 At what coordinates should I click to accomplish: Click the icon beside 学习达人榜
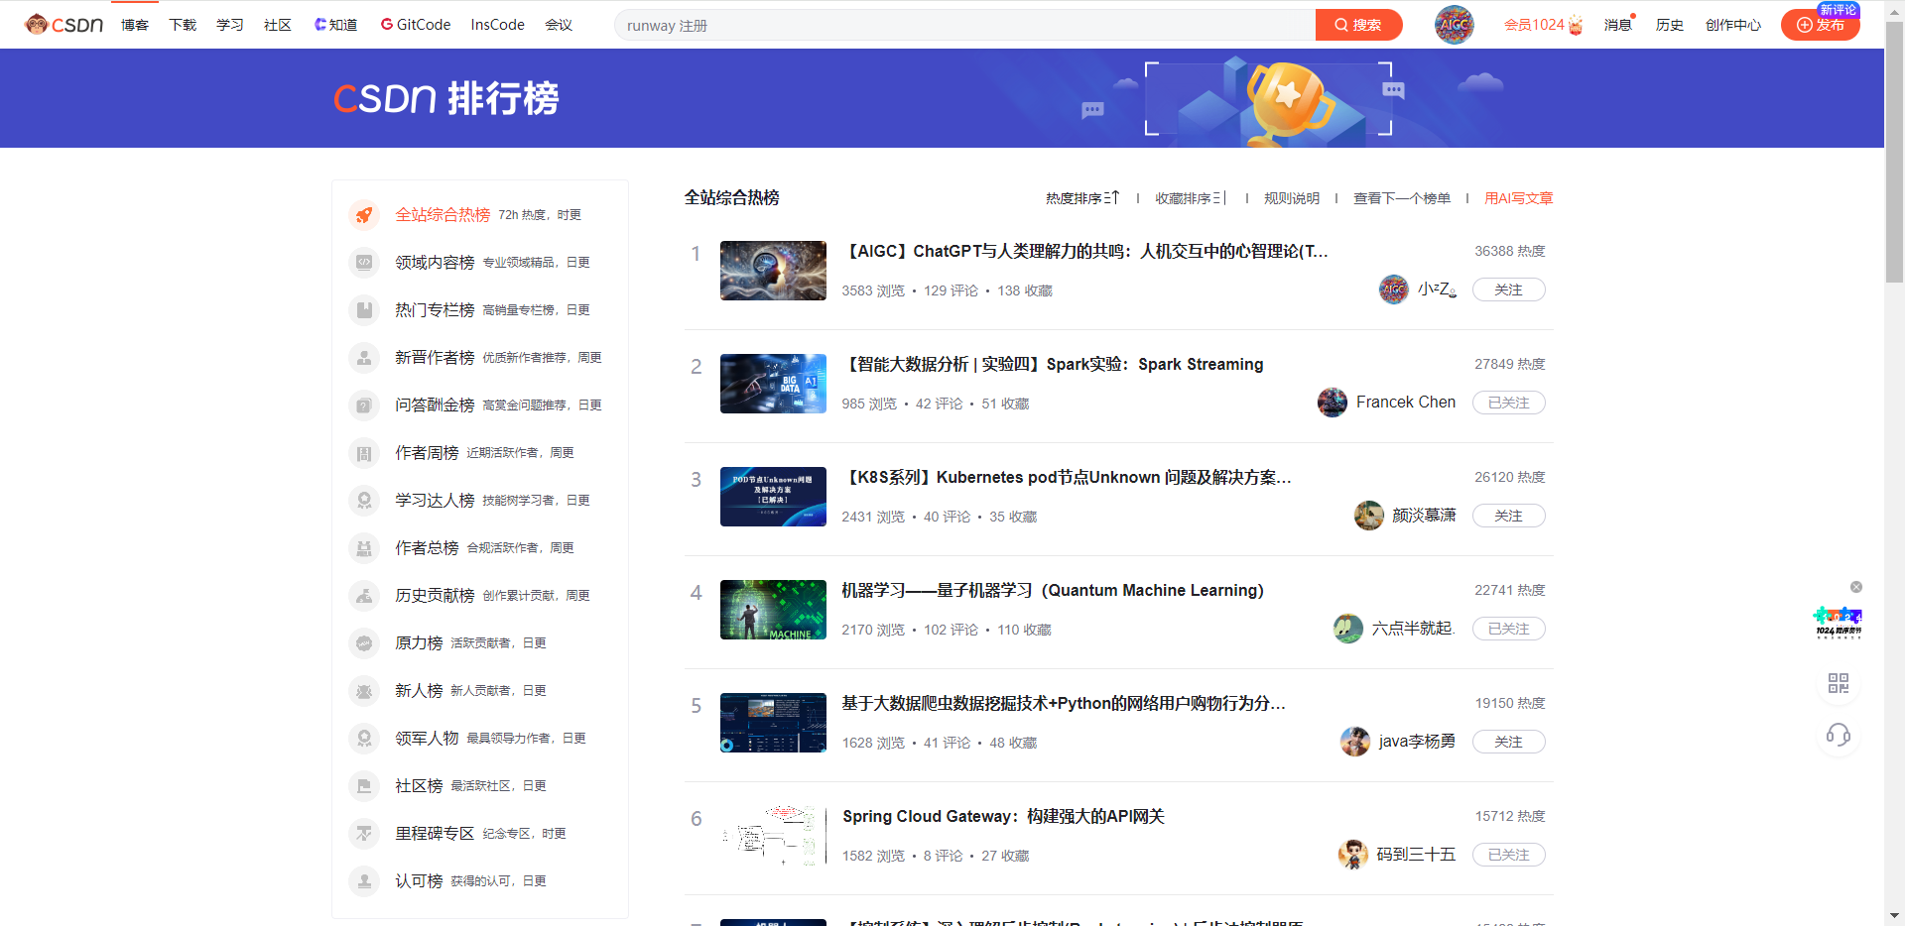[364, 501]
